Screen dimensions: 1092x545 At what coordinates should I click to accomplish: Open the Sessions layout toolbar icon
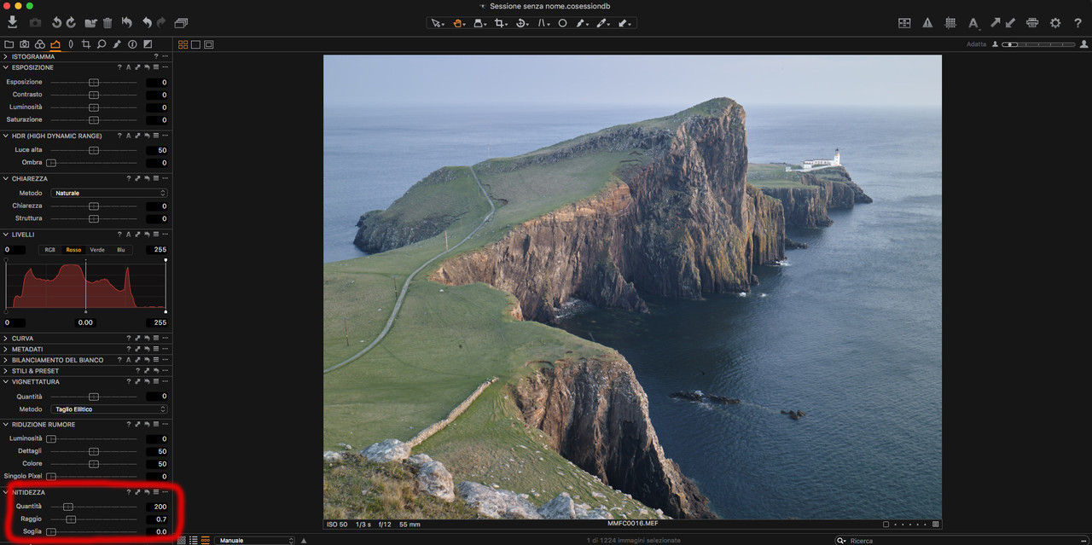(904, 23)
